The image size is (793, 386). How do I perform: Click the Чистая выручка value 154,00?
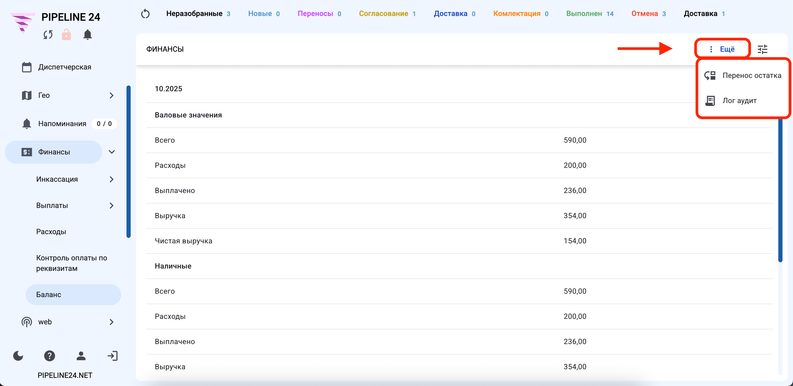[x=575, y=241]
